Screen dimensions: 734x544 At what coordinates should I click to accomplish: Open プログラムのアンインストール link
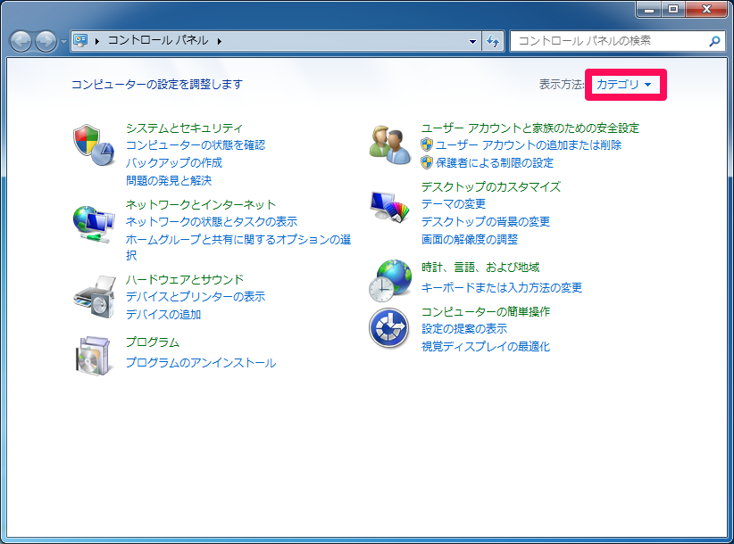pyautogui.click(x=201, y=363)
